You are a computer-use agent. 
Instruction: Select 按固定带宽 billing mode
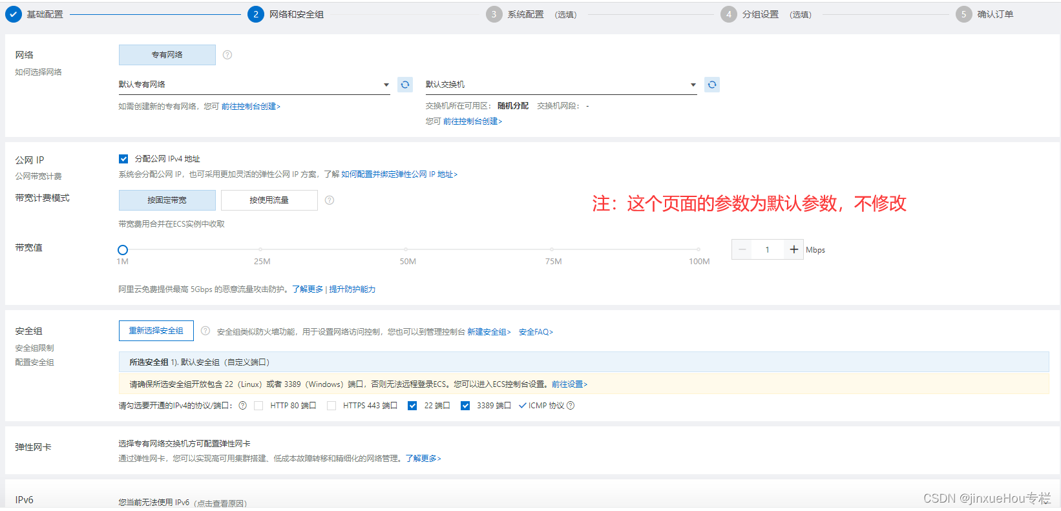[167, 200]
